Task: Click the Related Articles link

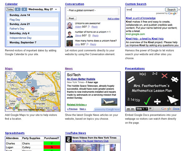Action: (x=77, y=105)
